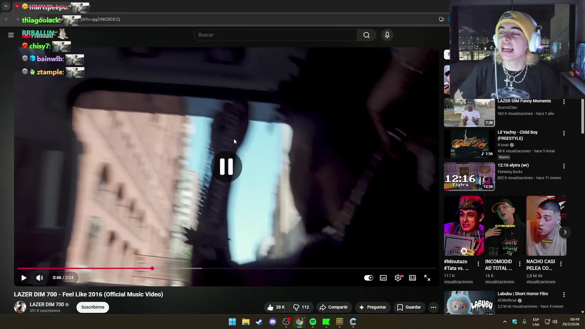Open the LAZER DIM 700 channel name link

click(x=47, y=304)
